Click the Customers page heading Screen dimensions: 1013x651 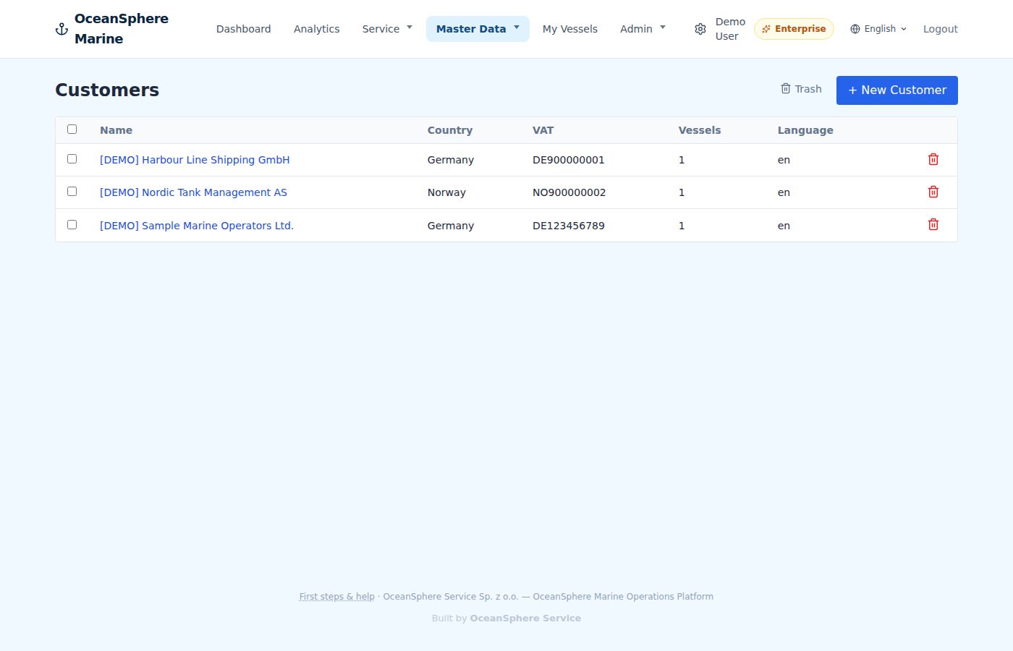pos(107,90)
